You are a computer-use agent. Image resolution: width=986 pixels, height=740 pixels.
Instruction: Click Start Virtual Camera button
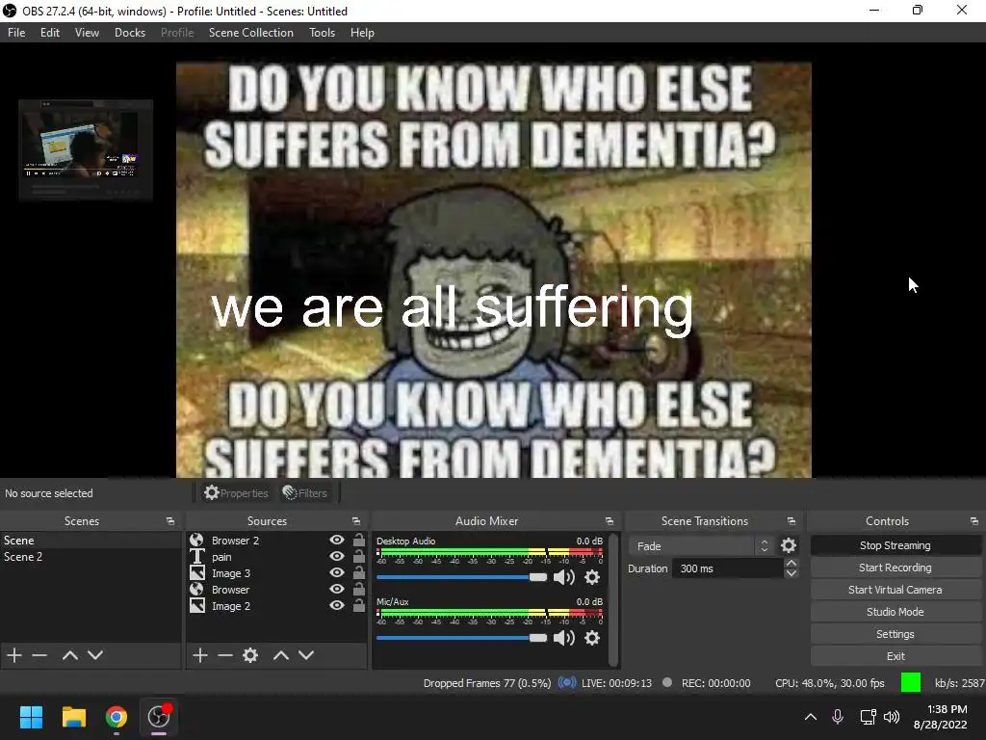click(x=895, y=590)
